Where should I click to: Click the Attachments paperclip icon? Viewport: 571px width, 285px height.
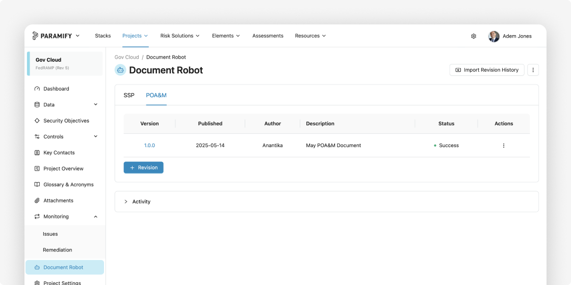point(37,201)
